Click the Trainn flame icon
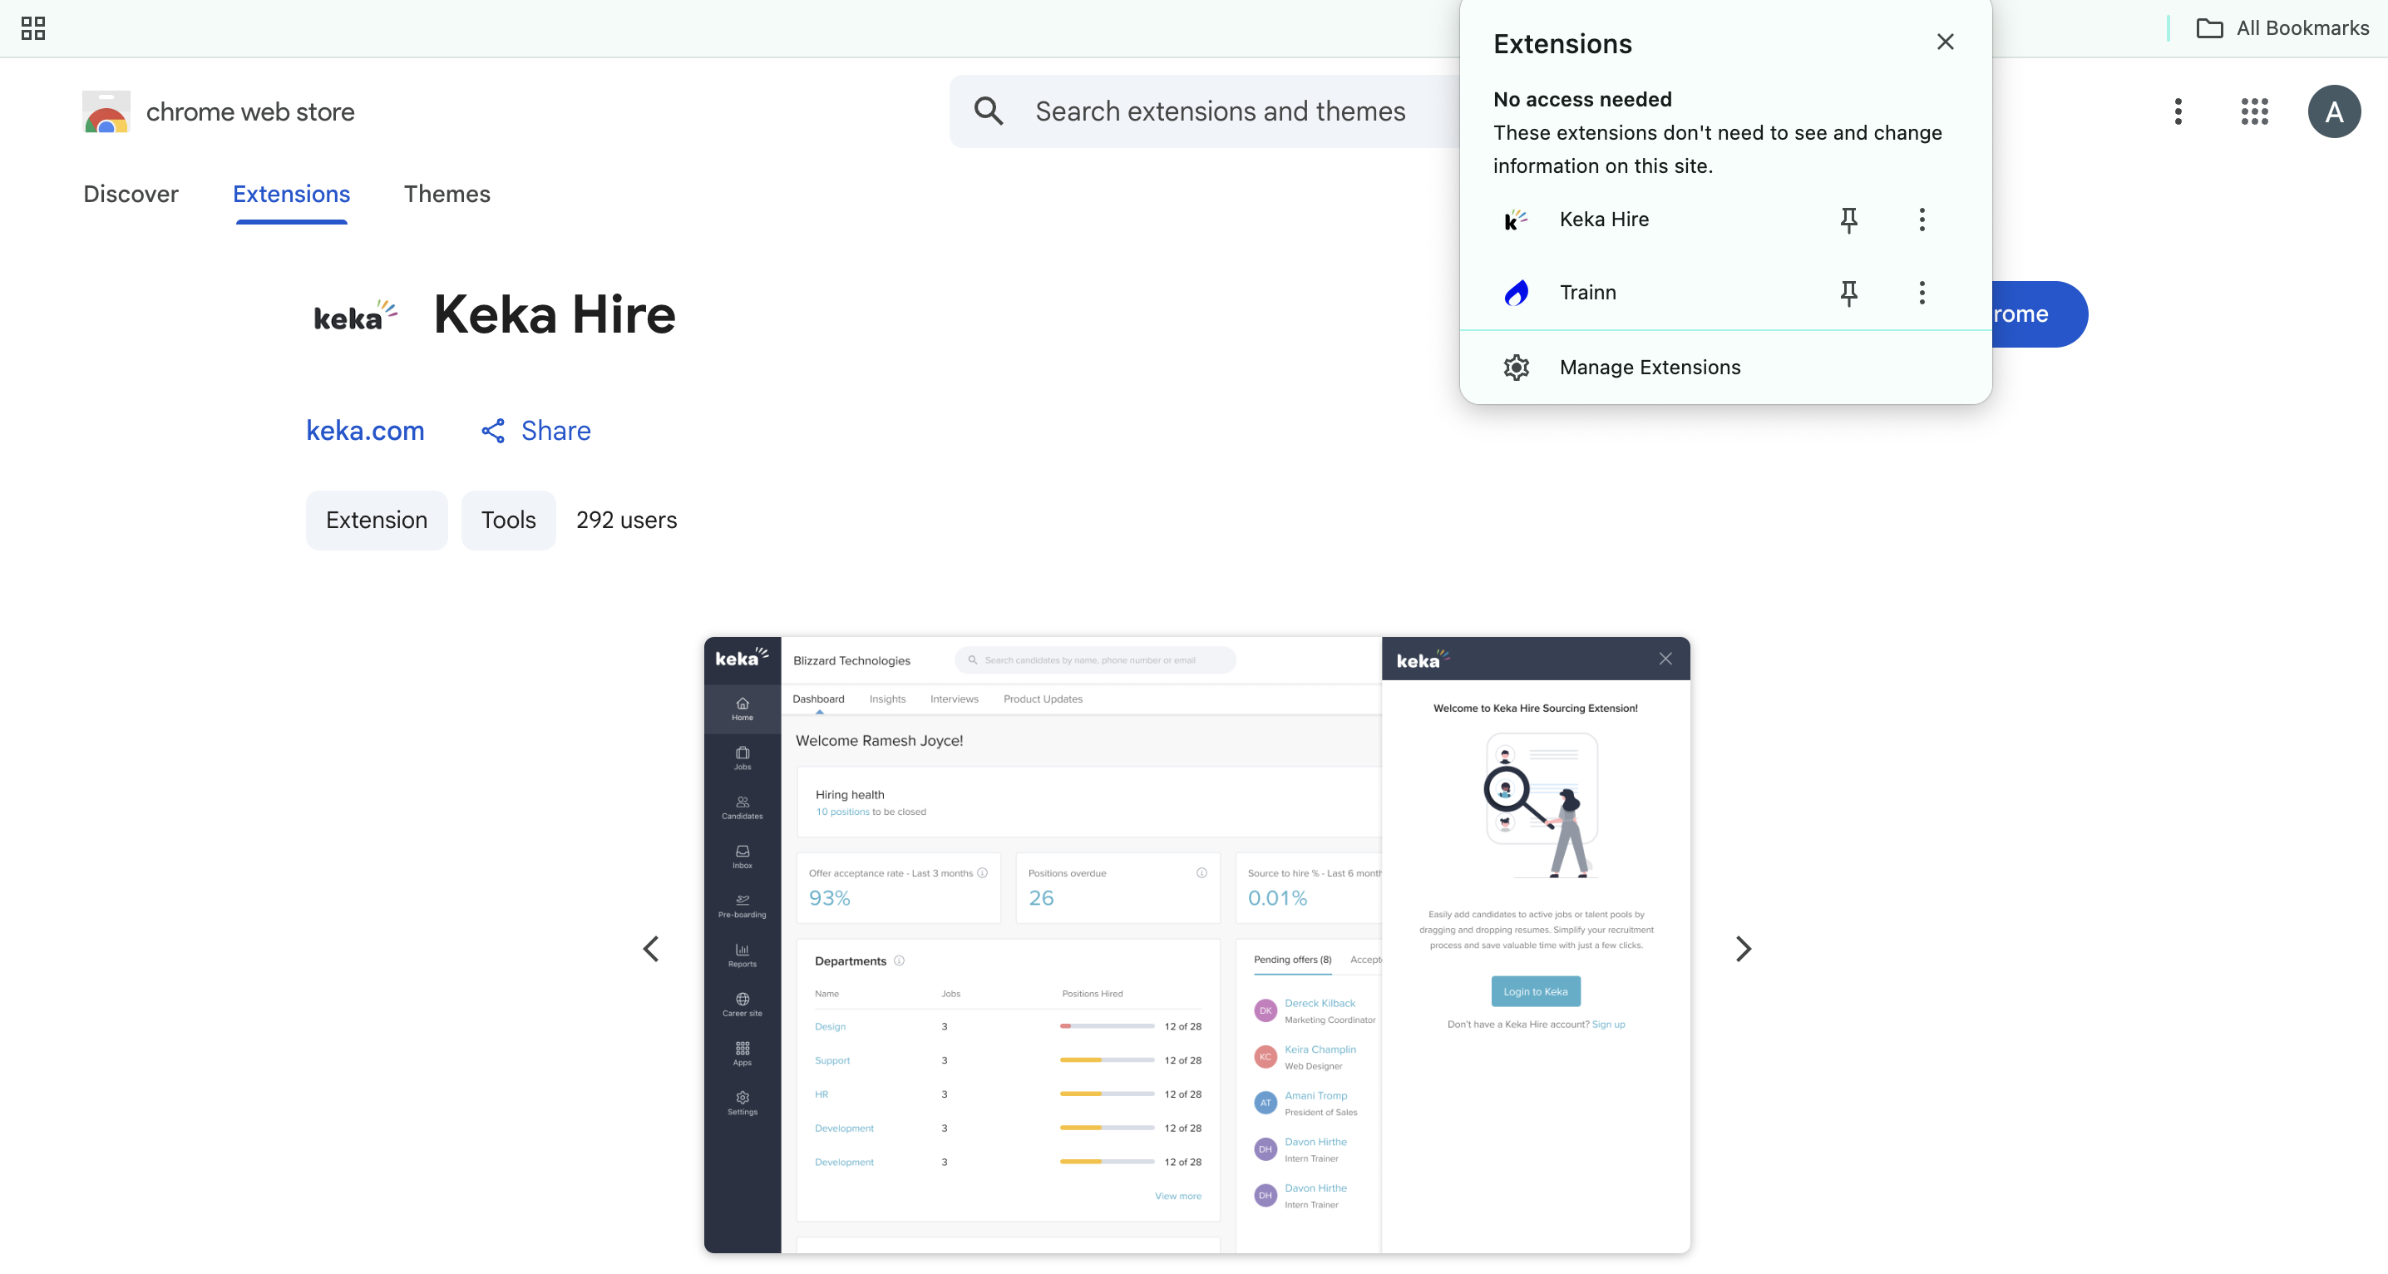Viewport: 2388px width, 1274px height. (1516, 293)
